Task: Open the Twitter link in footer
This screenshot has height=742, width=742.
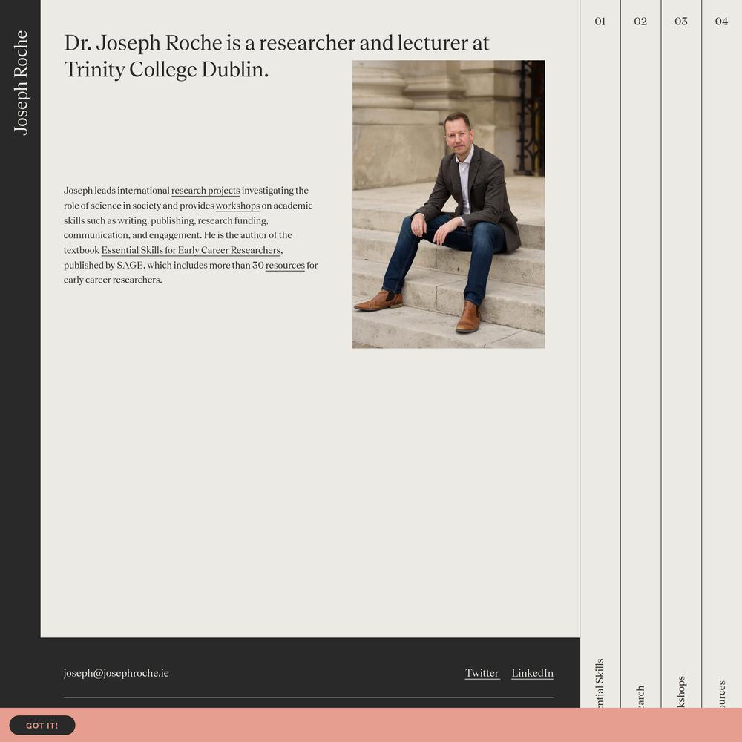Action: click(x=482, y=673)
